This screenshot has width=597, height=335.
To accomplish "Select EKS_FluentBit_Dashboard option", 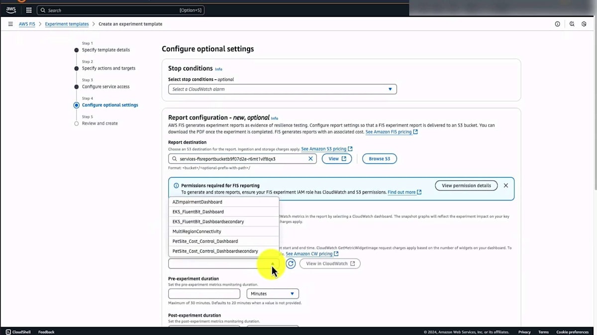I will 224,212.
